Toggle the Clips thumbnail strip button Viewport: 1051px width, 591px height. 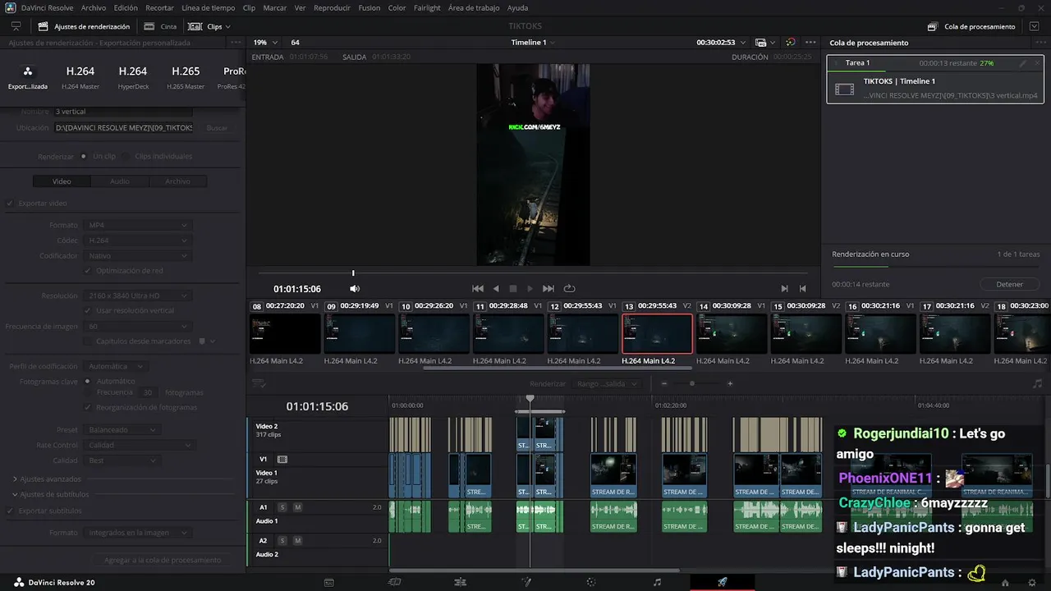click(208, 26)
